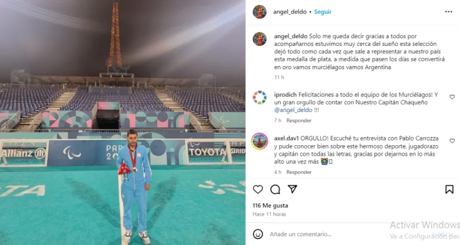Like the post with the heart icon
Image resolution: width=460 pixels, height=245 pixels.
[x=258, y=189]
